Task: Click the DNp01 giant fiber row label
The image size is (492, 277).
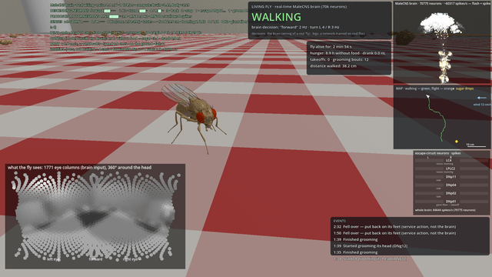Action: point(451,202)
